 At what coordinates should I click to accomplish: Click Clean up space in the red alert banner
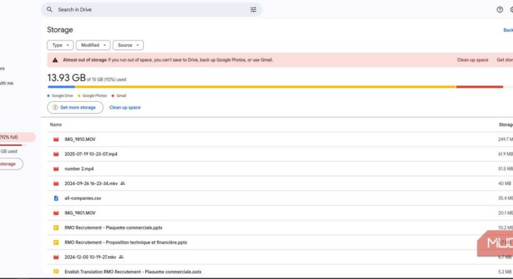point(473,60)
